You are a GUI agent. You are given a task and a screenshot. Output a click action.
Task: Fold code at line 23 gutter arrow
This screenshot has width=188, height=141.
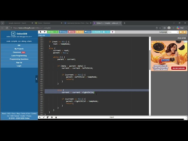43,42
